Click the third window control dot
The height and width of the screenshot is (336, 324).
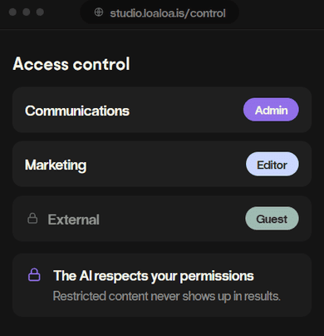(x=40, y=12)
